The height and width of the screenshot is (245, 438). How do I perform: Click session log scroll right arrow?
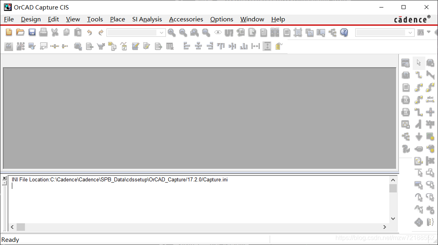[x=385, y=227]
